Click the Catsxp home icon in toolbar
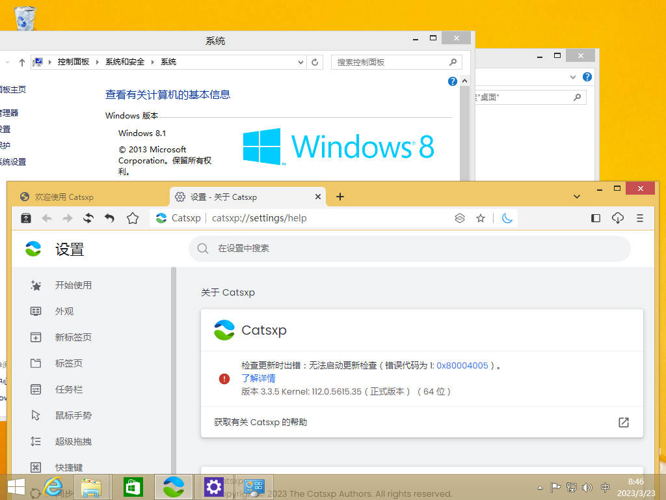This screenshot has width=666, height=500. pos(26,218)
